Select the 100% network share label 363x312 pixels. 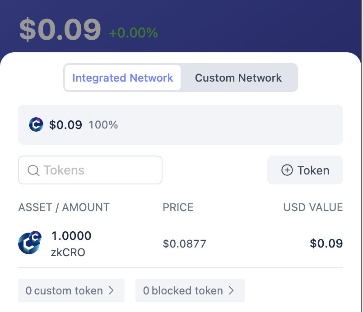(103, 125)
